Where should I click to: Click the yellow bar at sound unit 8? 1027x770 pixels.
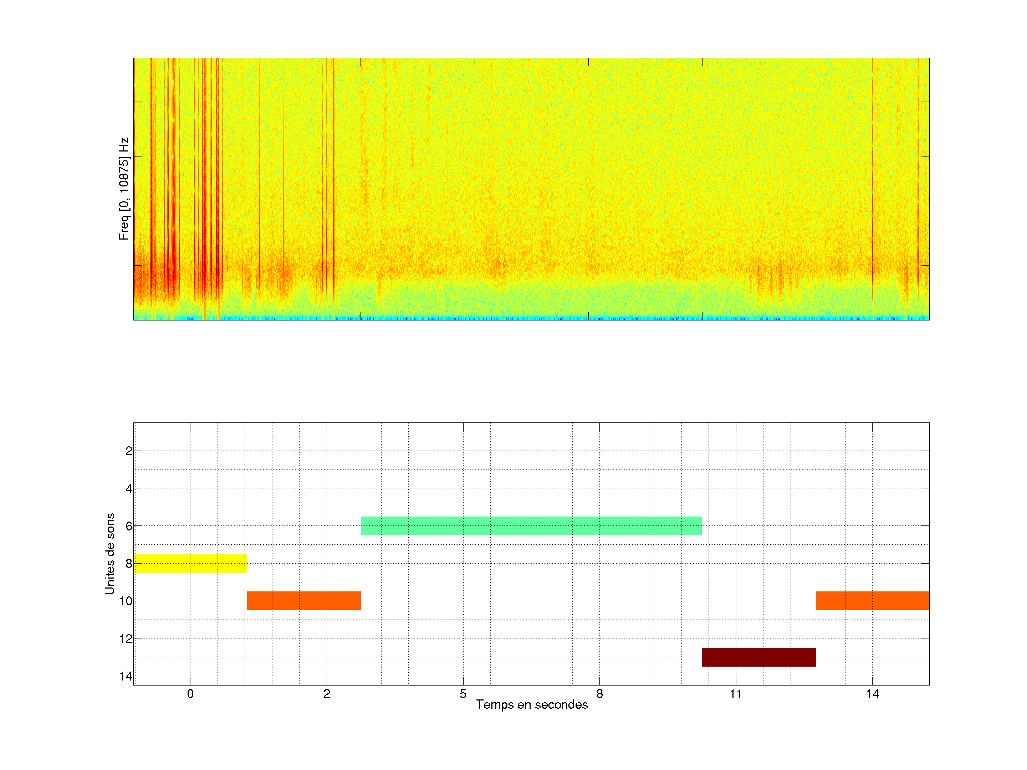(190, 563)
